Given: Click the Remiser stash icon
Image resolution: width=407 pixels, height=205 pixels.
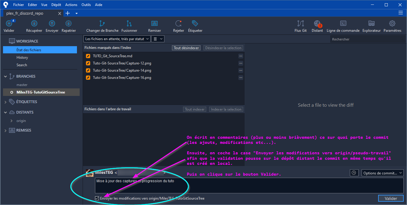Looking at the screenshot, I should 155,24.
